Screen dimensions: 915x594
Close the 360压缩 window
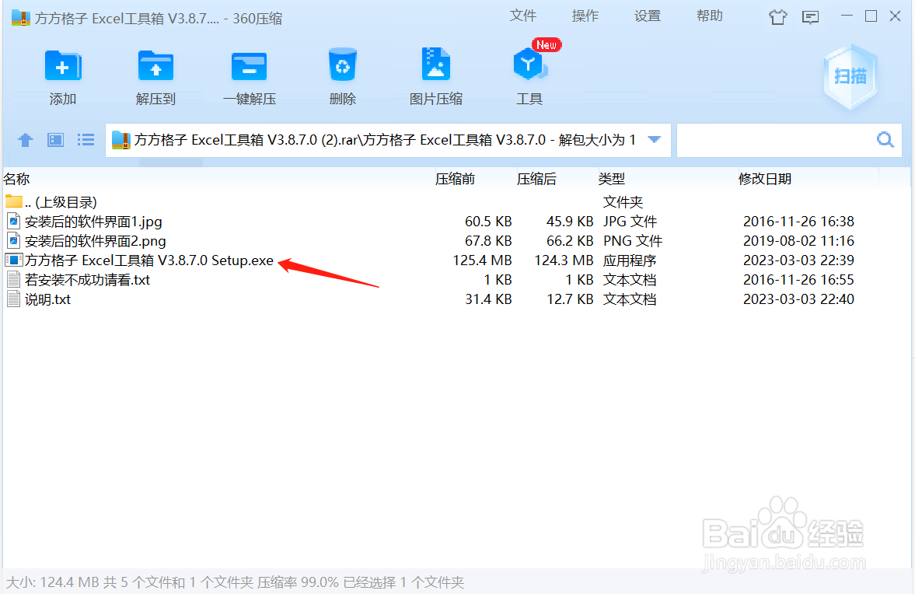point(895,16)
